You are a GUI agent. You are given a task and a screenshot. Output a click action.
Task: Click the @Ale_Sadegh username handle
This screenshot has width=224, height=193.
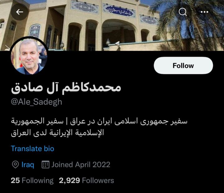tap(36, 102)
